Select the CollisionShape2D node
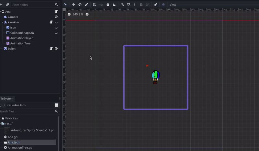 [x=22, y=33]
